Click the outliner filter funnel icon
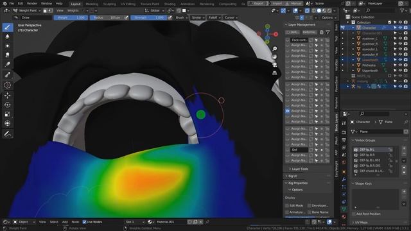 pyautogui.click(x=402, y=10)
